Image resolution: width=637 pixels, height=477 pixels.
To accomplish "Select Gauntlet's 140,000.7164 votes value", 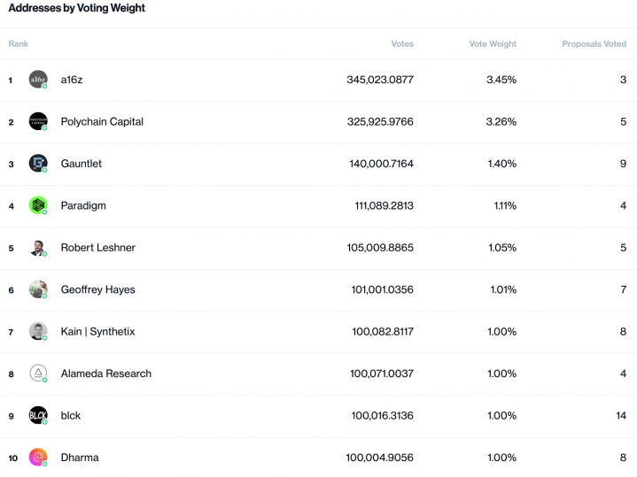I will [381, 164].
